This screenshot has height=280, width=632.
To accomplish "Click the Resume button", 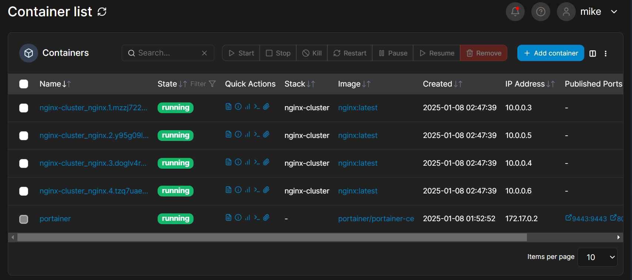I will coord(437,53).
